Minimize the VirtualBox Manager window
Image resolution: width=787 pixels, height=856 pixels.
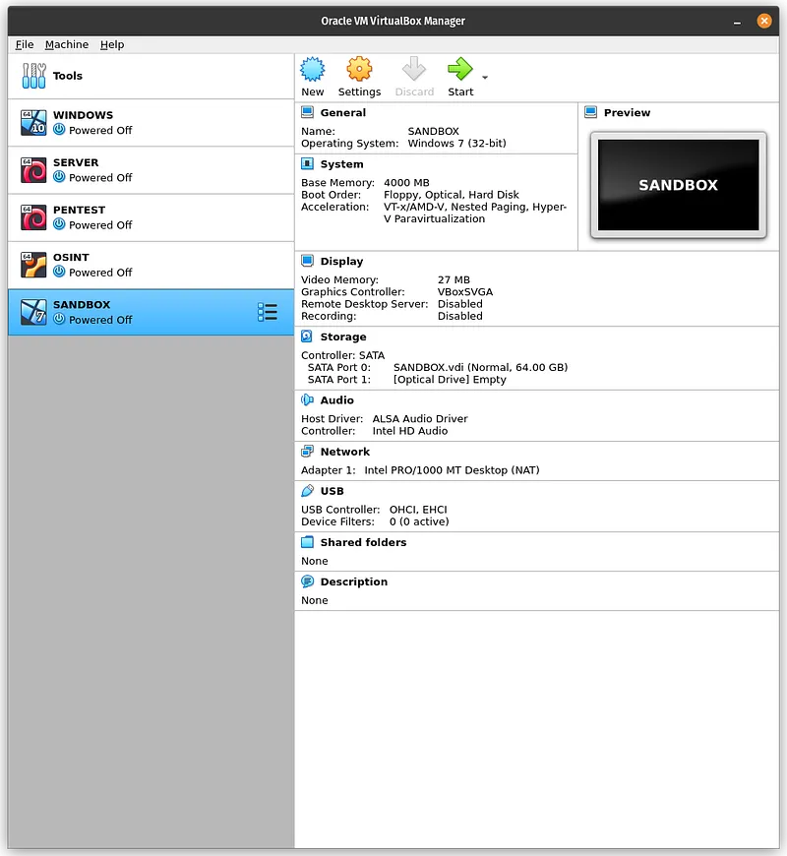tap(738, 22)
